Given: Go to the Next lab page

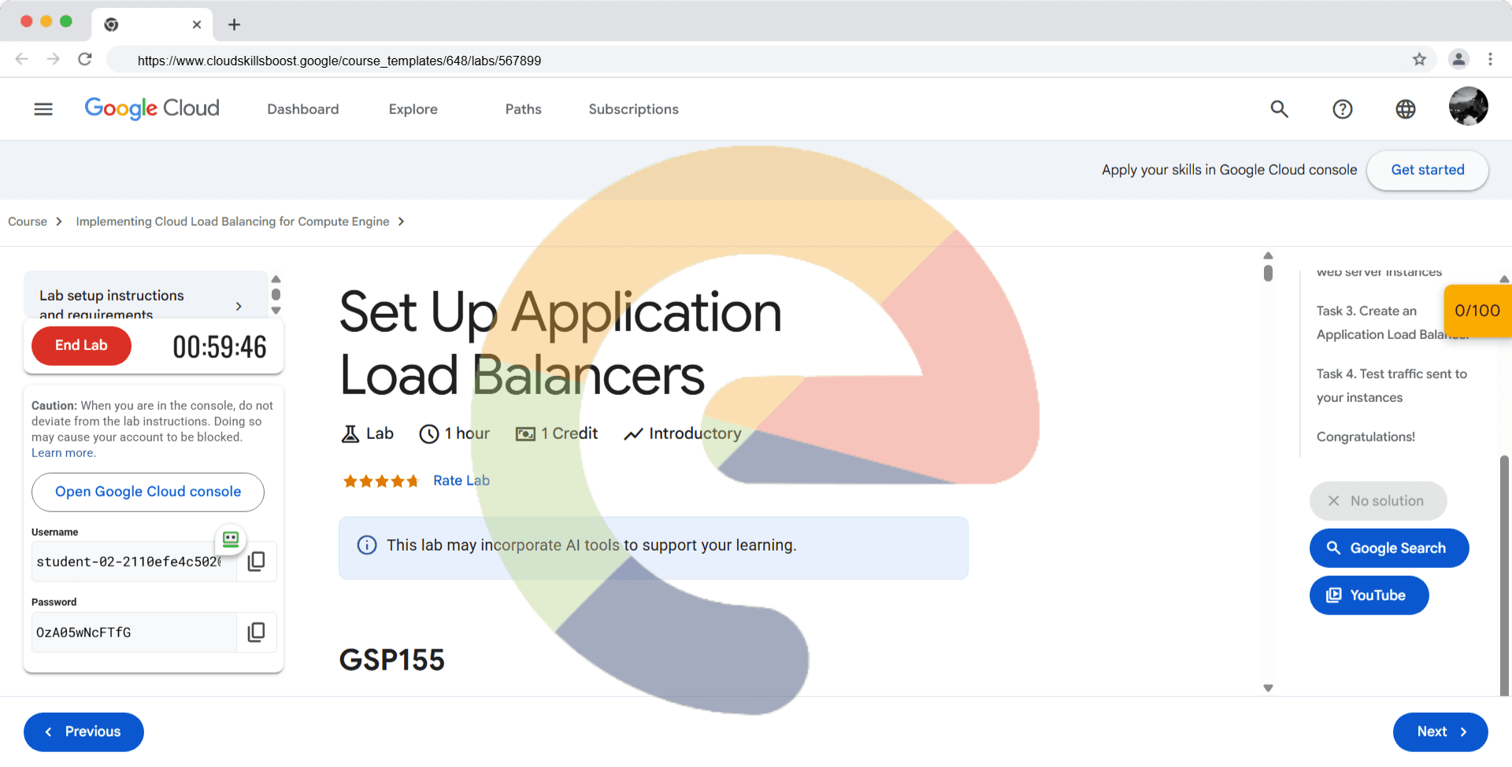Looking at the screenshot, I should (1440, 732).
